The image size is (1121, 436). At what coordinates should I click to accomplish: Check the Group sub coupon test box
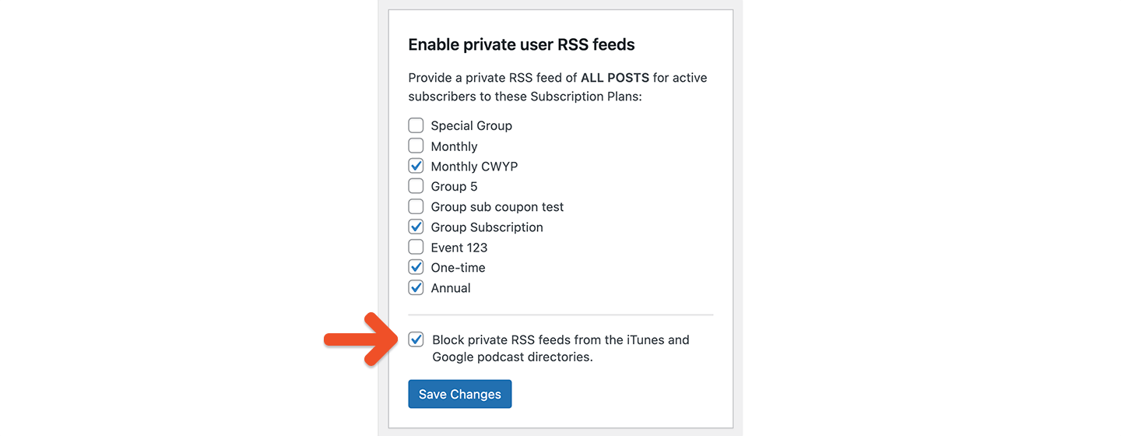pyautogui.click(x=416, y=206)
